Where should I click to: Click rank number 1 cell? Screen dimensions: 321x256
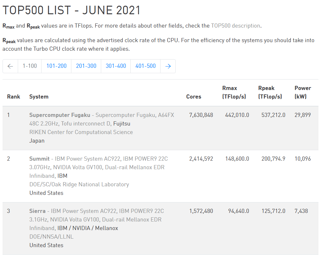[8, 115]
